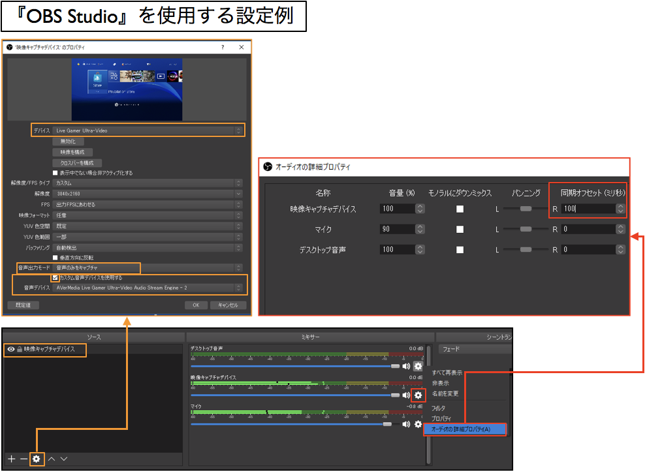Click OBS logo in オーディオの詳細プロパティ title

click(x=268, y=167)
